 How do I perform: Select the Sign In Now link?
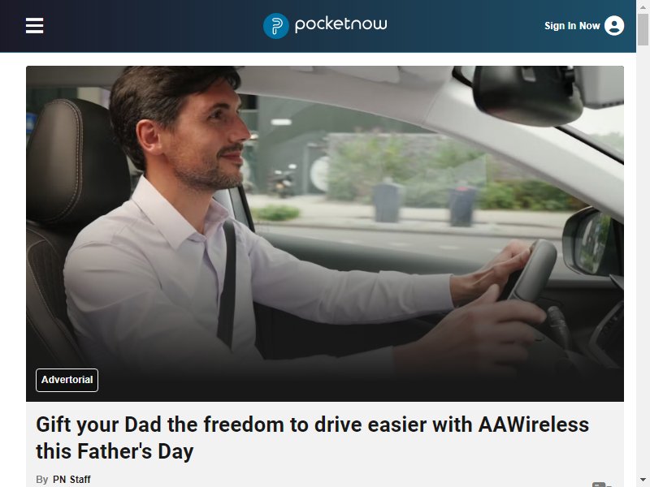point(572,26)
